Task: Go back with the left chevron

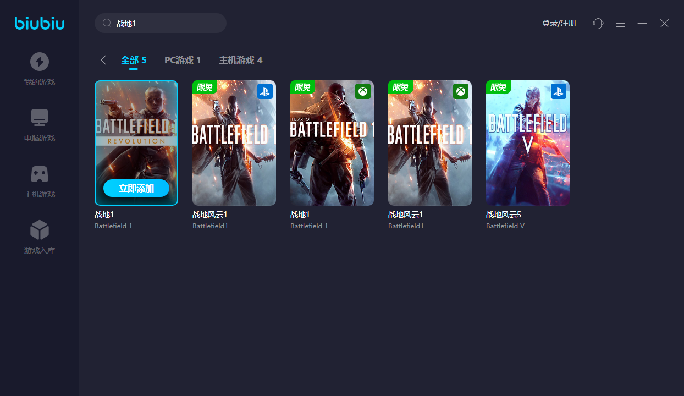Action: (103, 60)
